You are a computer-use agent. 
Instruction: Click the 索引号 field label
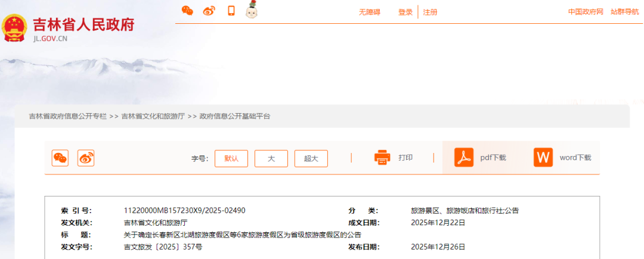[76, 211]
